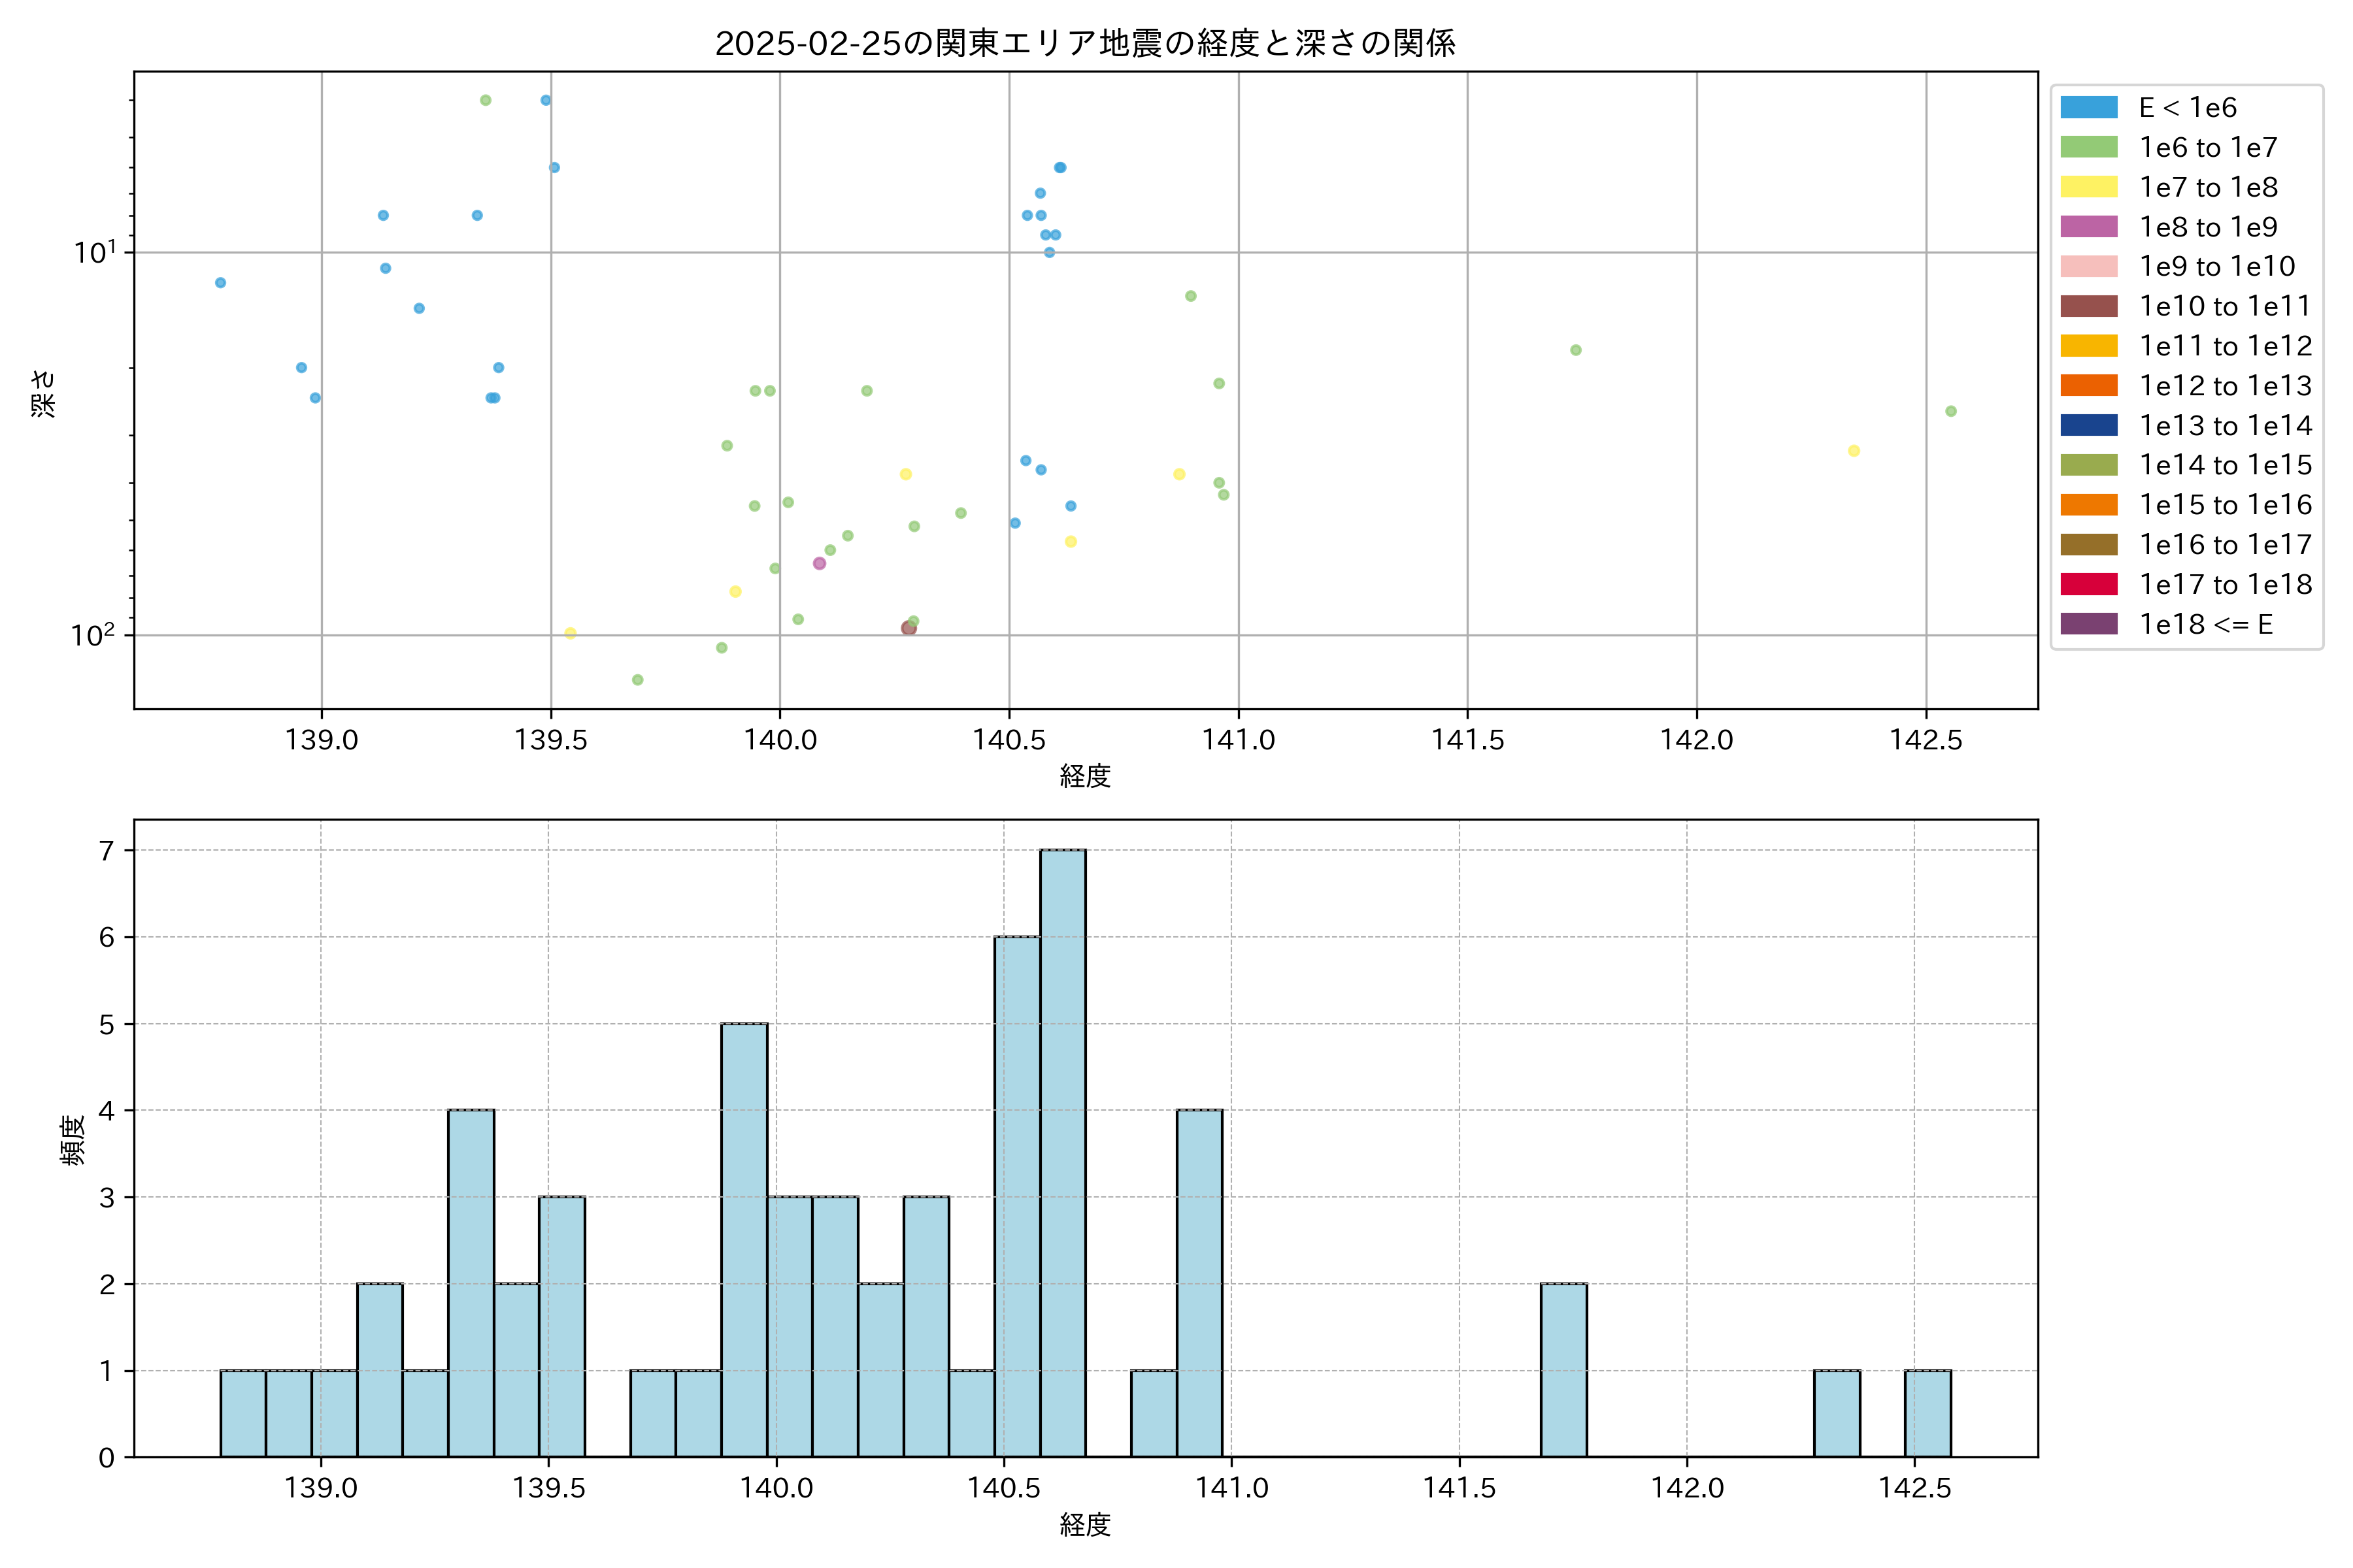Click the green scatter point near 141.75
Image resolution: width=2353 pixels, height=1568 pixels.
[x=1576, y=350]
